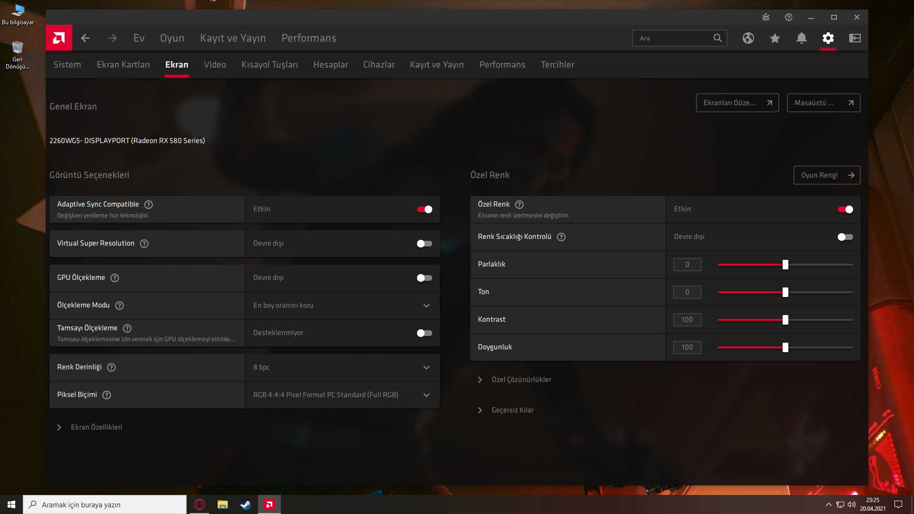Open the Performans top menu
Screen dimensions: 914x514
coord(308,38)
